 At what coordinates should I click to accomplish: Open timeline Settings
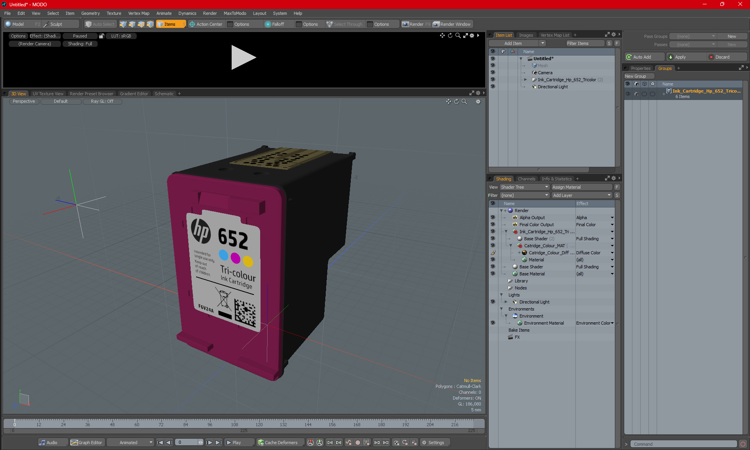(x=435, y=443)
